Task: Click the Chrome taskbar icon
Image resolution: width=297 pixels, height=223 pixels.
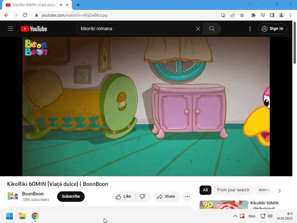Action: click(x=35, y=216)
